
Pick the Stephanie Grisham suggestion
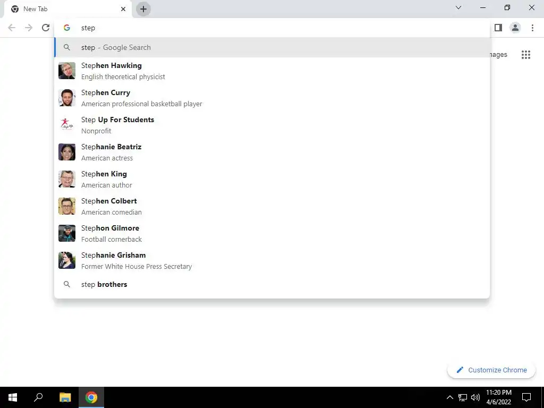[x=272, y=260]
